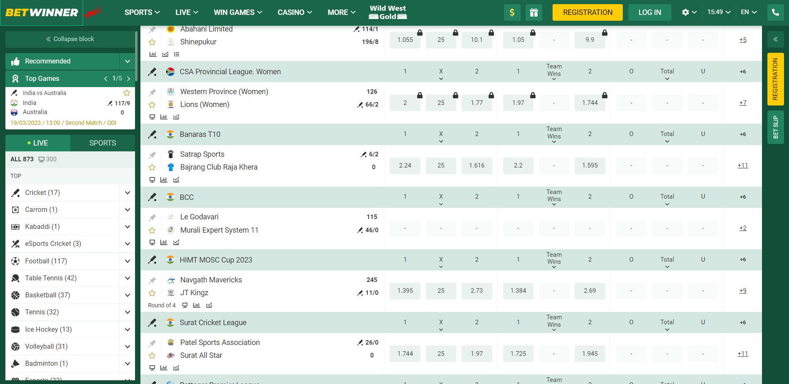Open the vertical REGISTRATION side tab
The width and height of the screenshot is (789, 384).
point(775,79)
